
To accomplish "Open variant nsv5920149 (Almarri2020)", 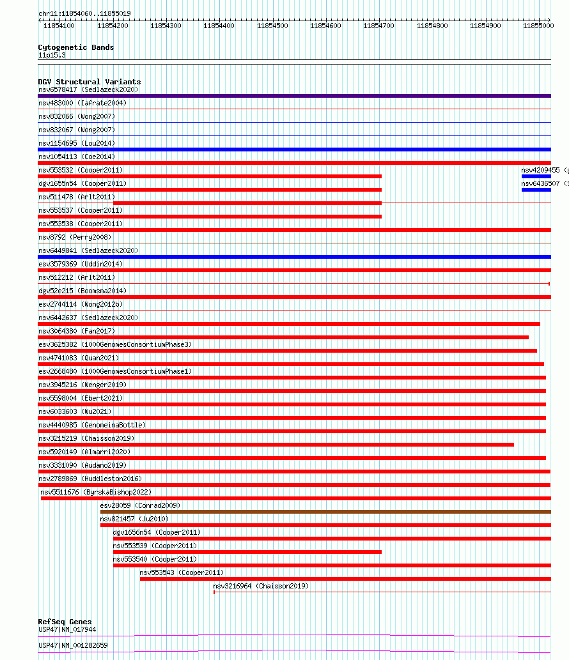I will (x=84, y=452).
